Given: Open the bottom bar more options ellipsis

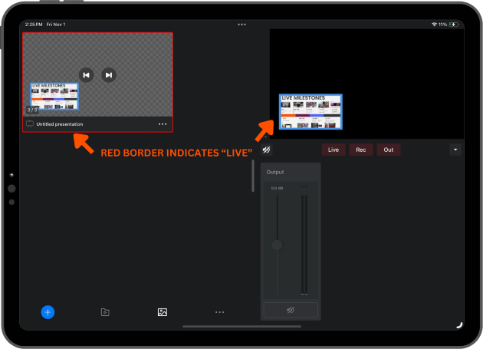Looking at the screenshot, I should pos(219,312).
